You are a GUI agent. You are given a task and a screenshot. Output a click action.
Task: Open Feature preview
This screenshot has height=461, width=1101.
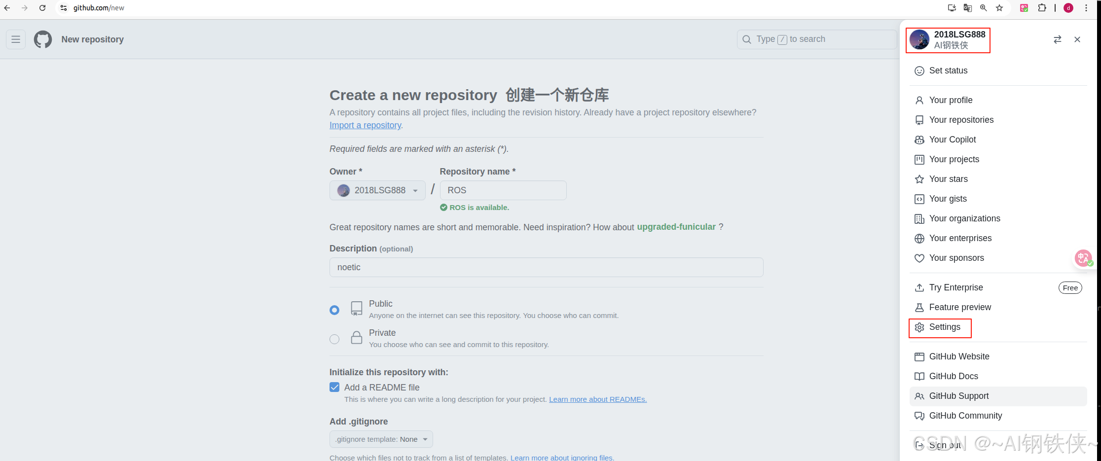coord(998,307)
